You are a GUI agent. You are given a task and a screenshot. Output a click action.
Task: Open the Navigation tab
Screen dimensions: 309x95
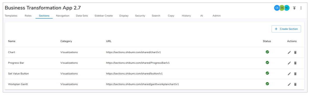point(62,16)
